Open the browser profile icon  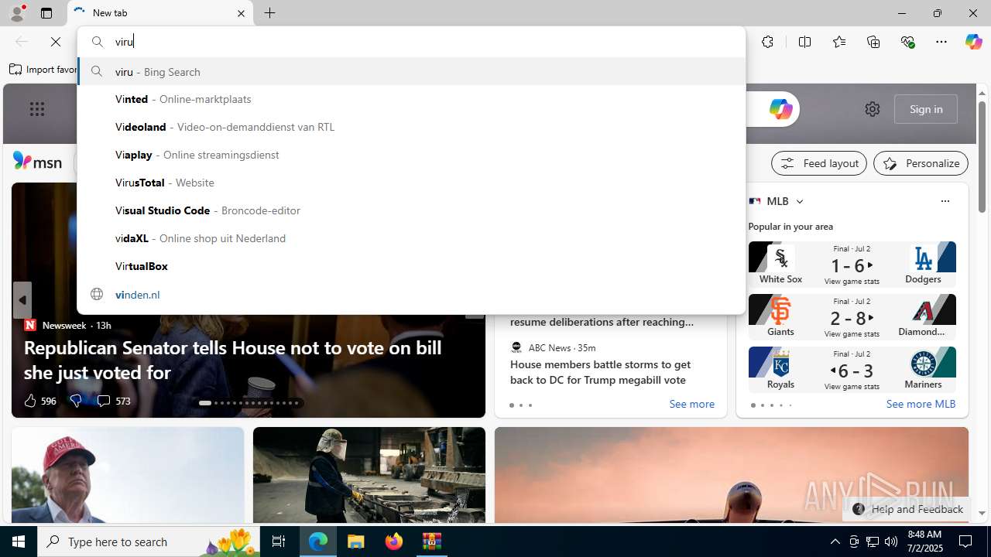tap(16, 13)
